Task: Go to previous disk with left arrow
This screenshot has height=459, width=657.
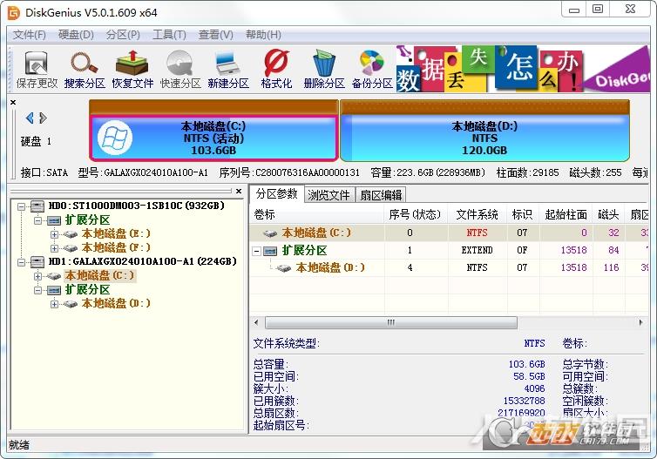Action: point(30,118)
